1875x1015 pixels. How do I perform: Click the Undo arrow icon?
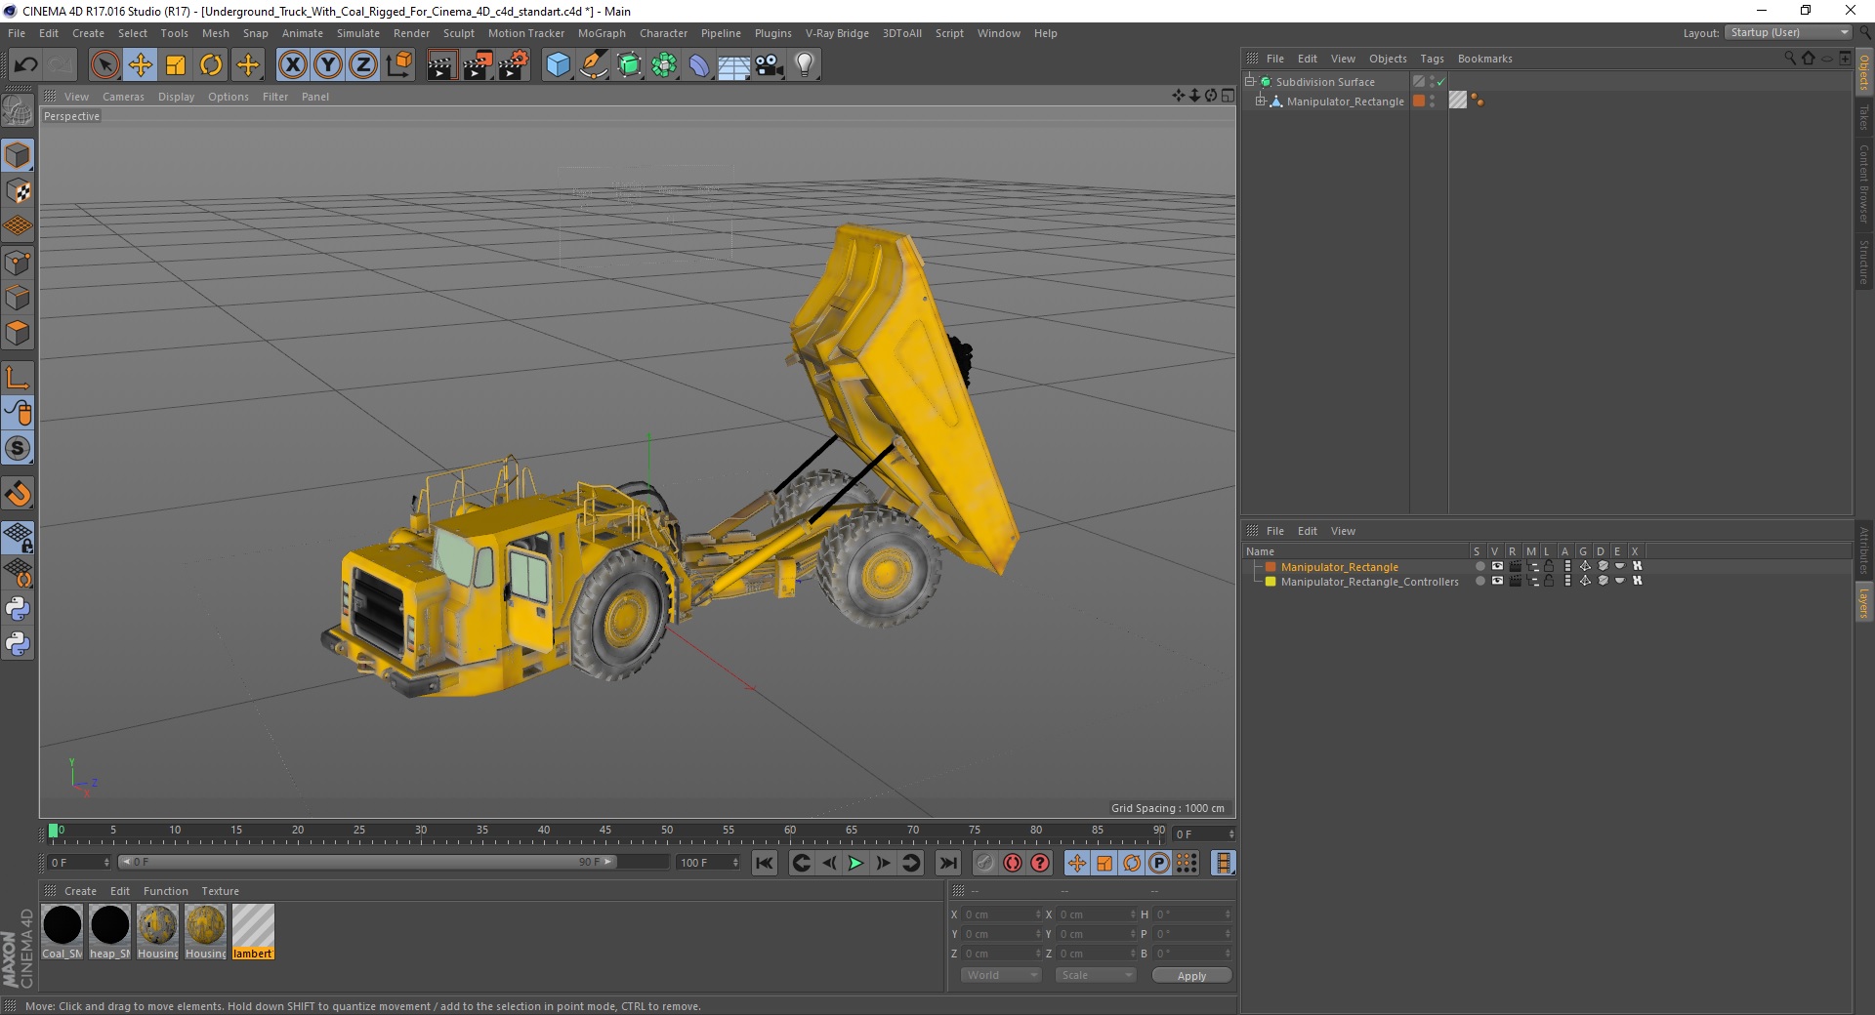coord(26,65)
